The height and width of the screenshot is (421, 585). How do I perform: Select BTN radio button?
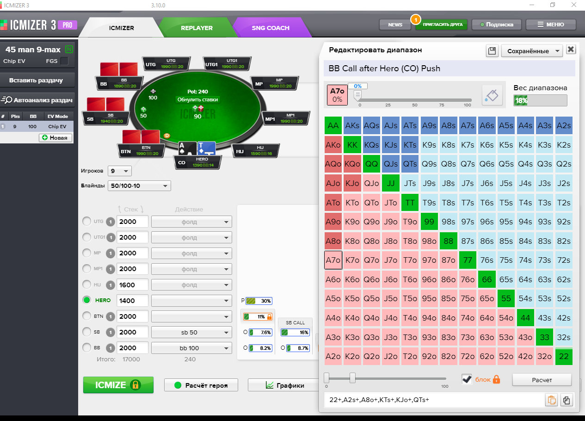86,316
